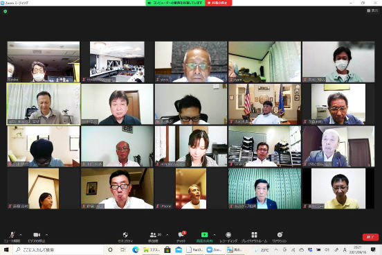Expand share screen options arrow

pos(215,235)
